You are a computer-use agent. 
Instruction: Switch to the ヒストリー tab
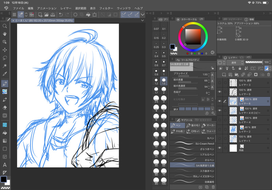[x=203, y=120]
